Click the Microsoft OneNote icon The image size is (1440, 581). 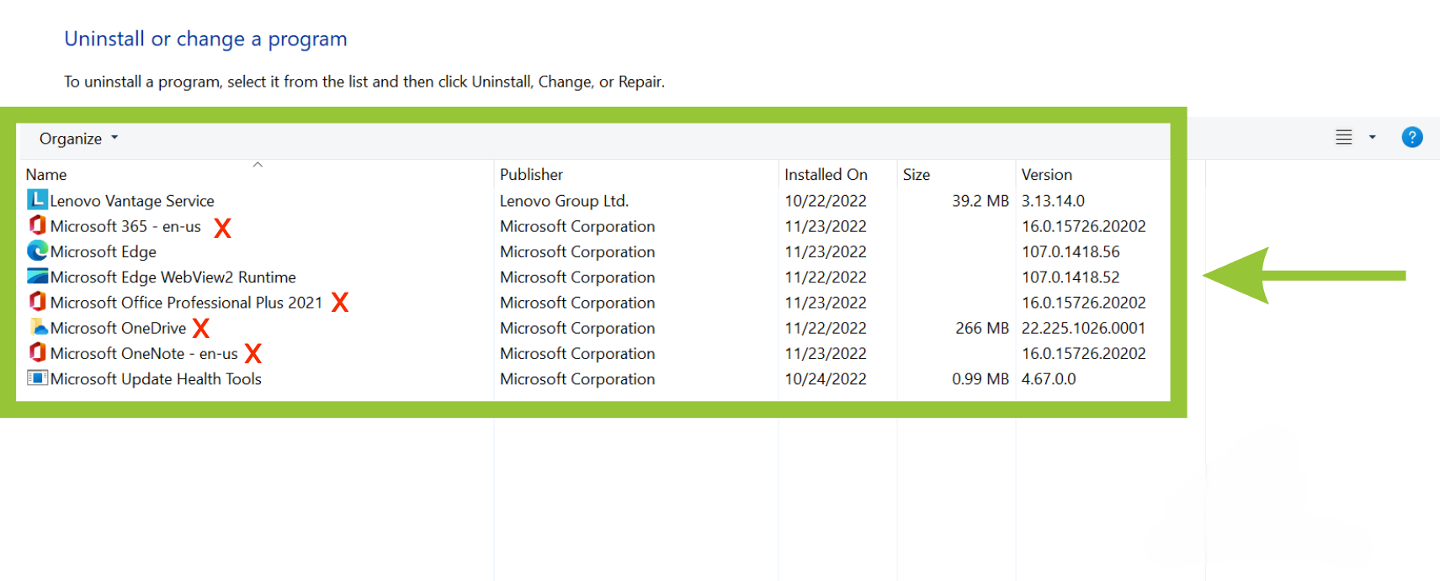(37, 352)
